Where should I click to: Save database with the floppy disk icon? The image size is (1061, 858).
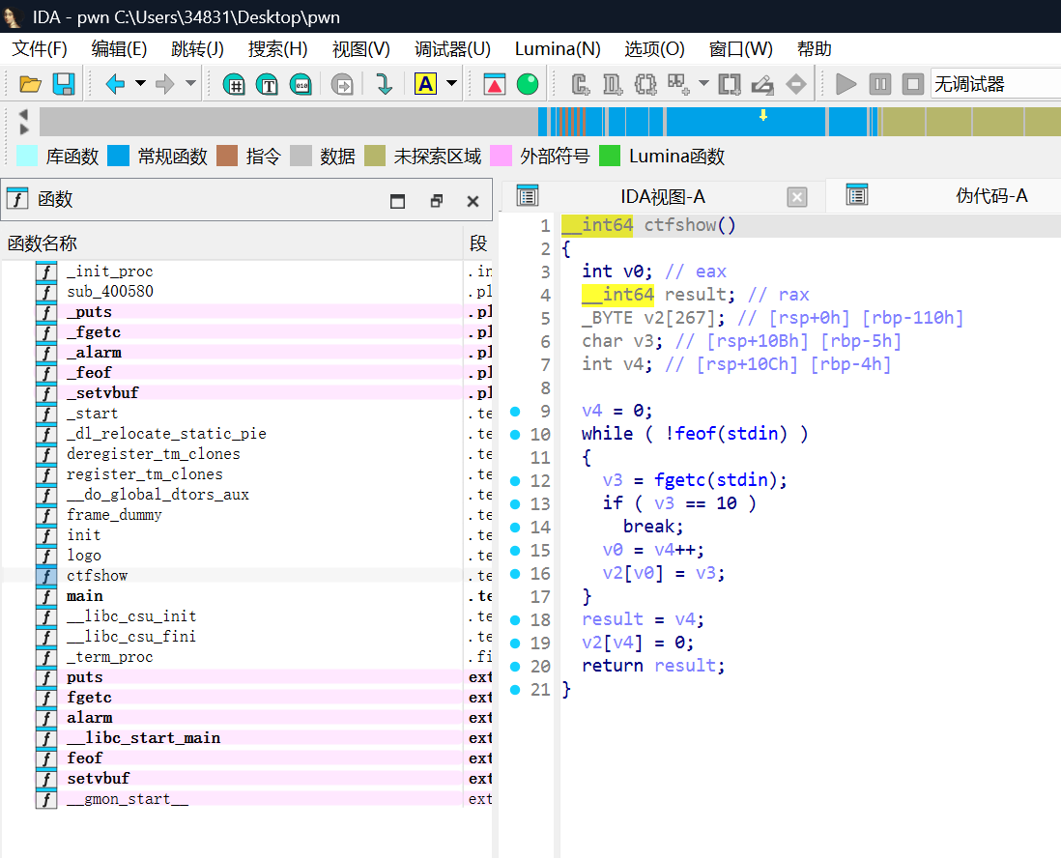click(64, 85)
